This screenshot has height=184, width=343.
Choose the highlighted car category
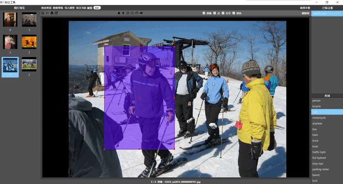click(x=327, y=112)
